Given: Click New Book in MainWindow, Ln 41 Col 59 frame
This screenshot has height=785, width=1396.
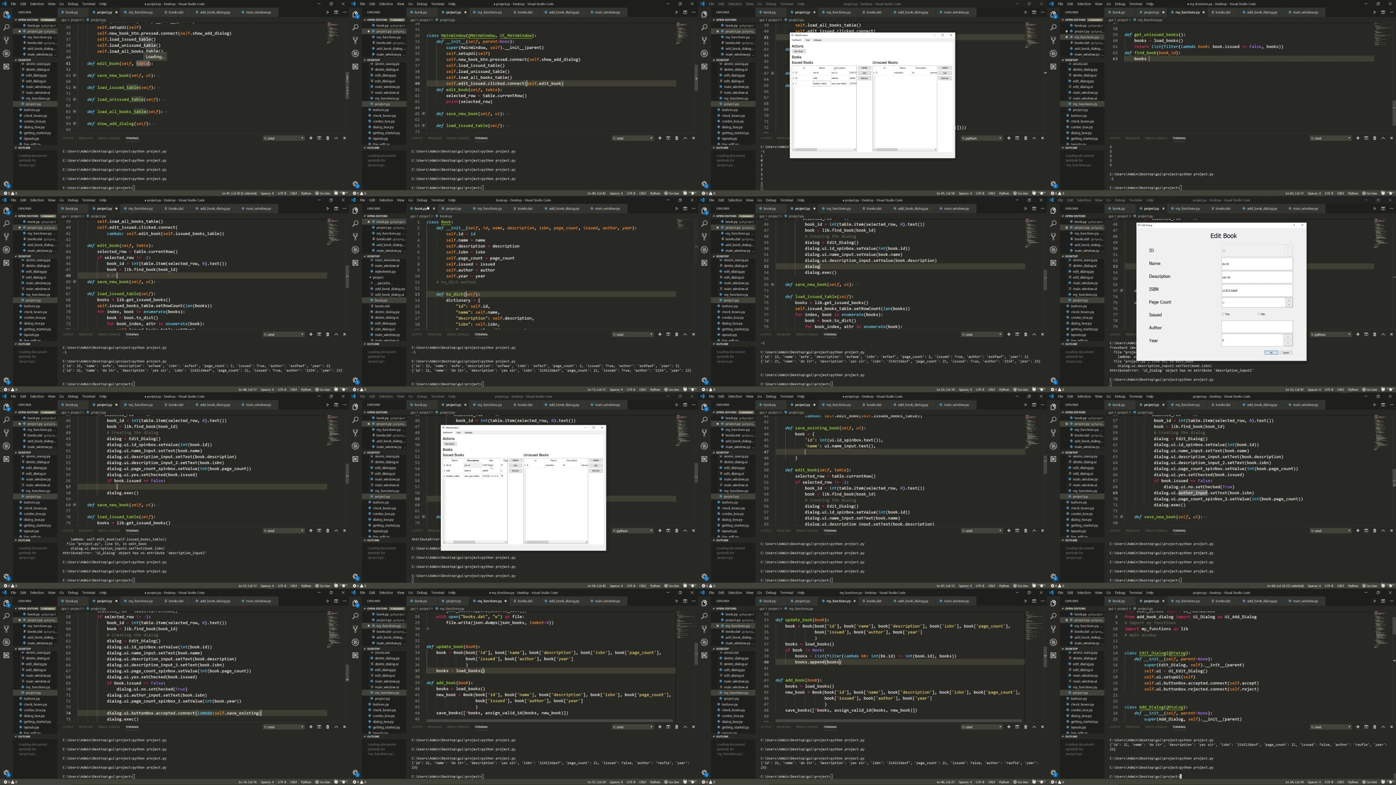Looking at the screenshot, I should click(798, 51).
